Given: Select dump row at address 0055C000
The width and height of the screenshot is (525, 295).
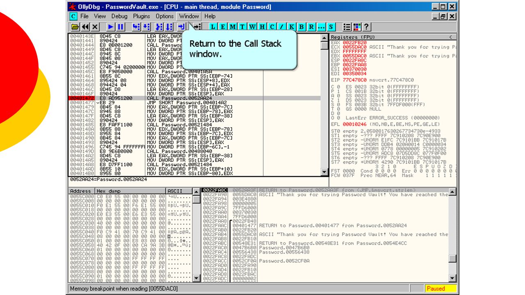Looking at the screenshot, I should click(130, 197).
